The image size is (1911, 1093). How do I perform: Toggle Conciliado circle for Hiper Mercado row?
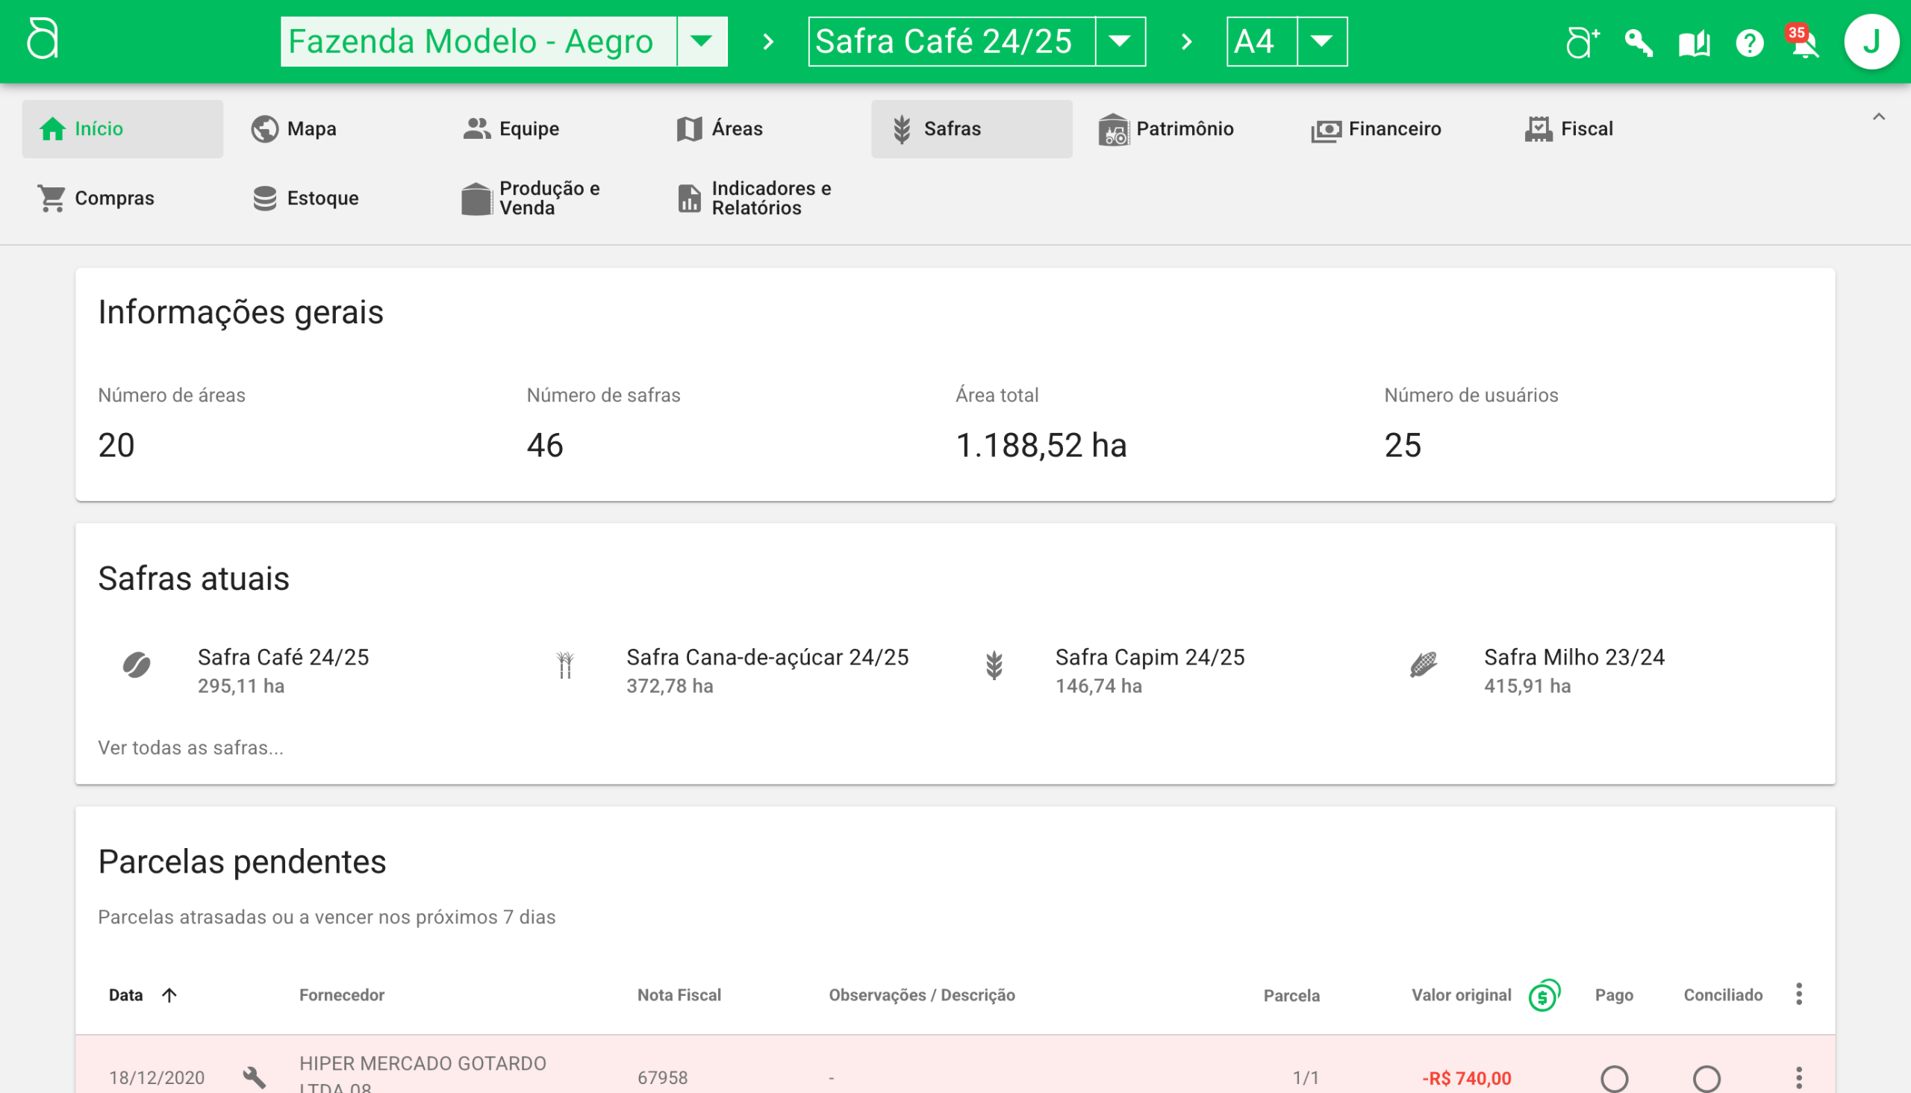tap(1706, 1078)
